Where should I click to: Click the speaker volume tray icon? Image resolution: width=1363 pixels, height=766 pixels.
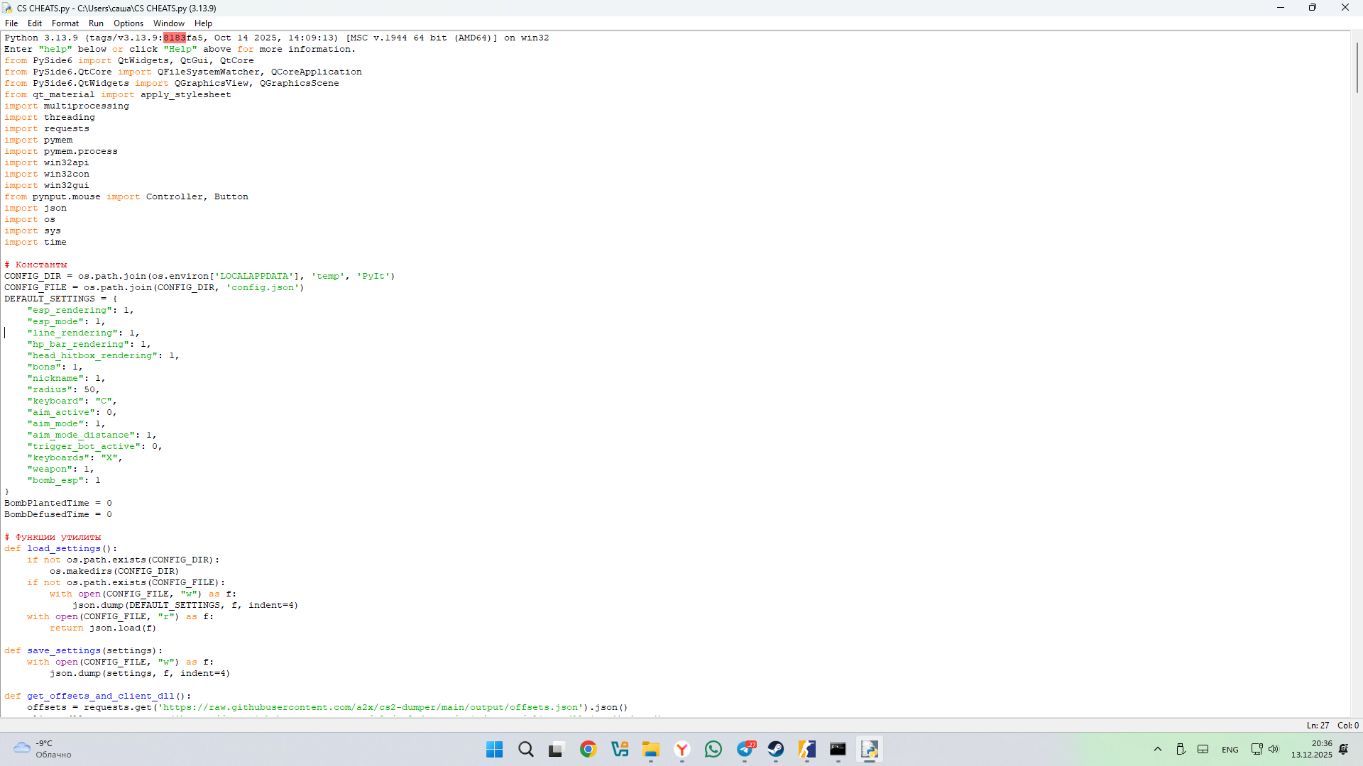point(1274,749)
